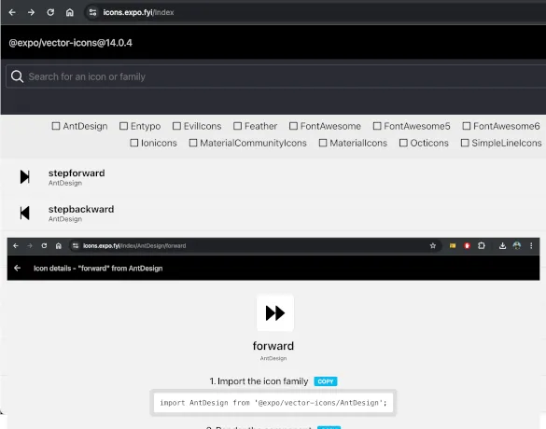Click the large forward icon preview
The image size is (546, 429).
pos(275,312)
